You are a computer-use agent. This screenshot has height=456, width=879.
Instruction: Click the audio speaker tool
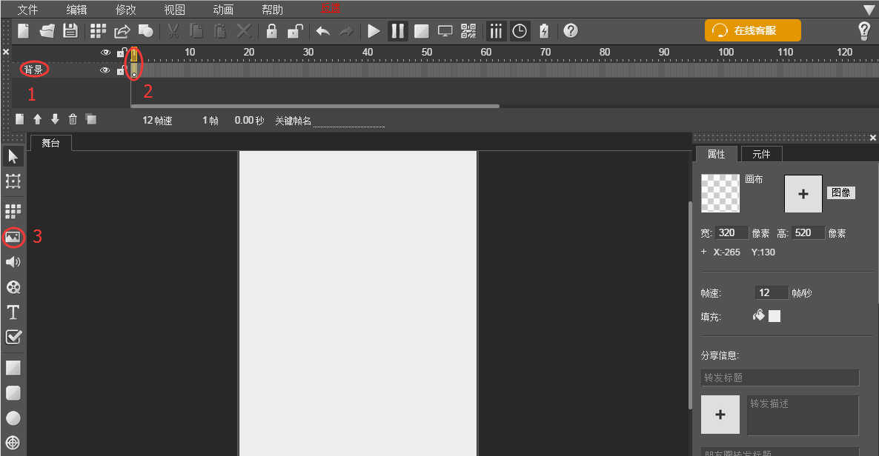[x=13, y=262]
